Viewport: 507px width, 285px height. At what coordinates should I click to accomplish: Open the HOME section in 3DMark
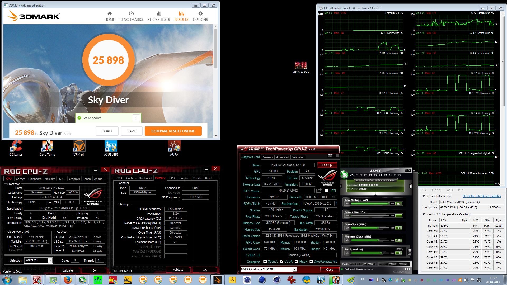point(110,16)
